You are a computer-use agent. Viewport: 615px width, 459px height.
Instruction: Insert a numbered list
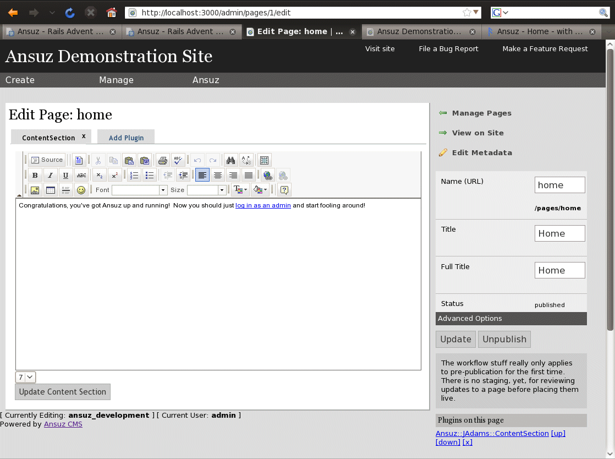(134, 175)
